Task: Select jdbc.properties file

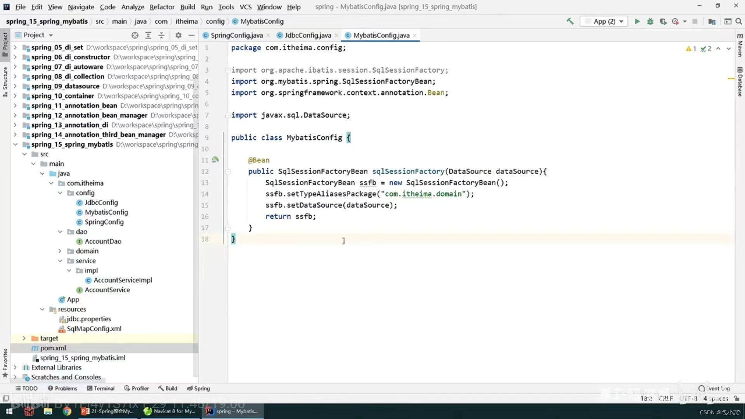Action: coord(88,319)
